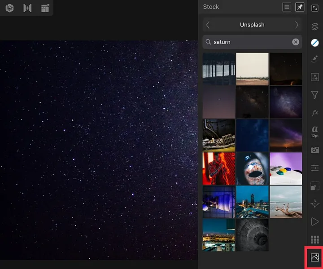Image resolution: width=323 pixels, height=269 pixels.
Task: Open the Navigator compass studio
Action: click(315, 203)
